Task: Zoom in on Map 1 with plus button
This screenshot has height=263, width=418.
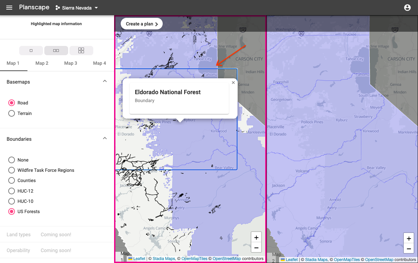Action: pyautogui.click(x=256, y=237)
